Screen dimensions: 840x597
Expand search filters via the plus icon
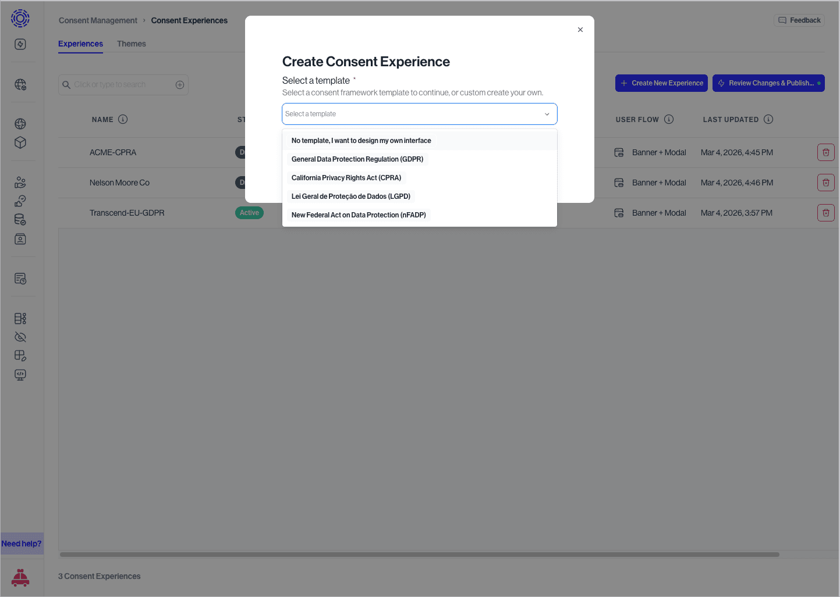coord(180,84)
